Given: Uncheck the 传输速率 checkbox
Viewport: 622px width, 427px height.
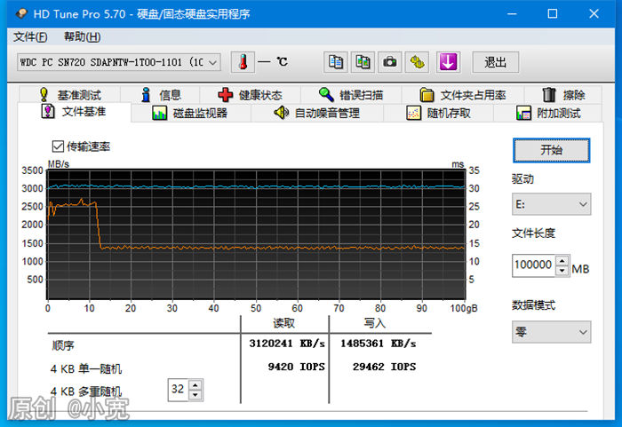Looking at the screenshot, I should [58, 146].
